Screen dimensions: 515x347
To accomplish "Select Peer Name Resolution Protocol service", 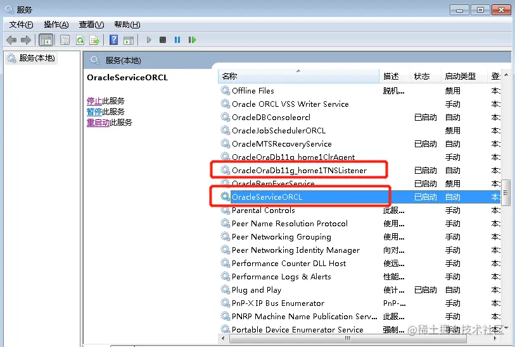I will pos(360,224).
